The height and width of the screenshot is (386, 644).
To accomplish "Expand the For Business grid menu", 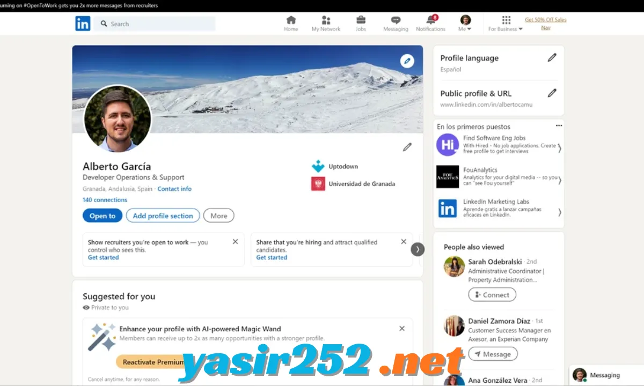I will pyautogui.click(x=506, y=24).
